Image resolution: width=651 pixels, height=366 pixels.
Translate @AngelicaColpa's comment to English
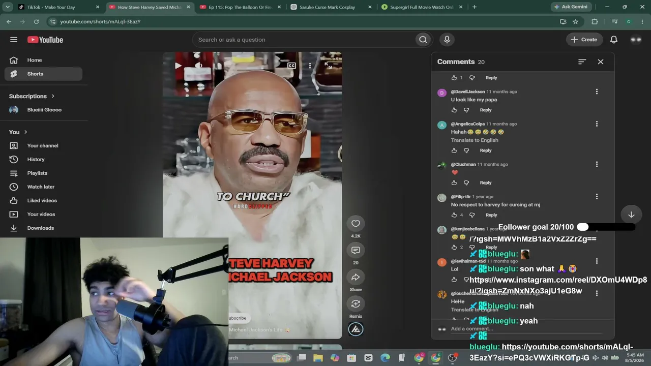coord(475,140)
